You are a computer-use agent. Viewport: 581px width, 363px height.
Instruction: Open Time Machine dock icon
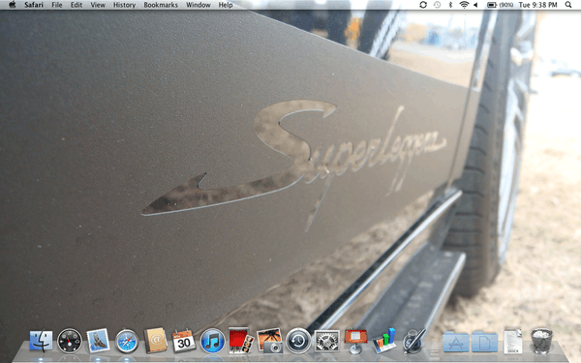pos(298,341)
